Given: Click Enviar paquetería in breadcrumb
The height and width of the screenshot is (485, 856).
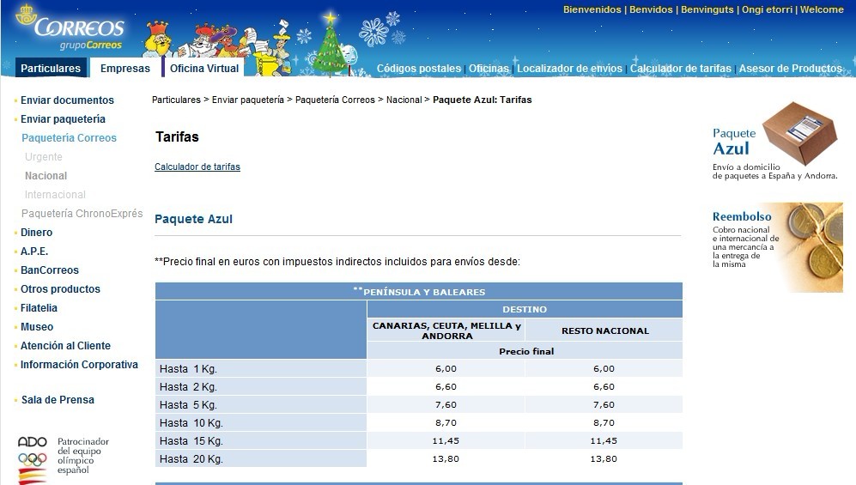Looking at the screenshot, I should click(x=248, y=100).
